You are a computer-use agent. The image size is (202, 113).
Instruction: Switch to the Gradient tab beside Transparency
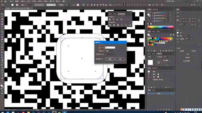(x=154, y=53)
